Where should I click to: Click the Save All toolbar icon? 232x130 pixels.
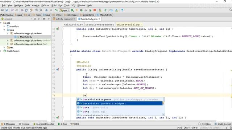(3, 10)
